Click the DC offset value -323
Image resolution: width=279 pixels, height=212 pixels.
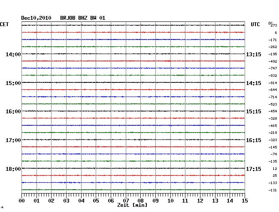coord(273,140)
